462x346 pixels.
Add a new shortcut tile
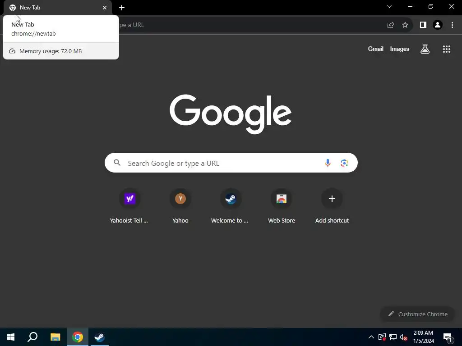332,206
